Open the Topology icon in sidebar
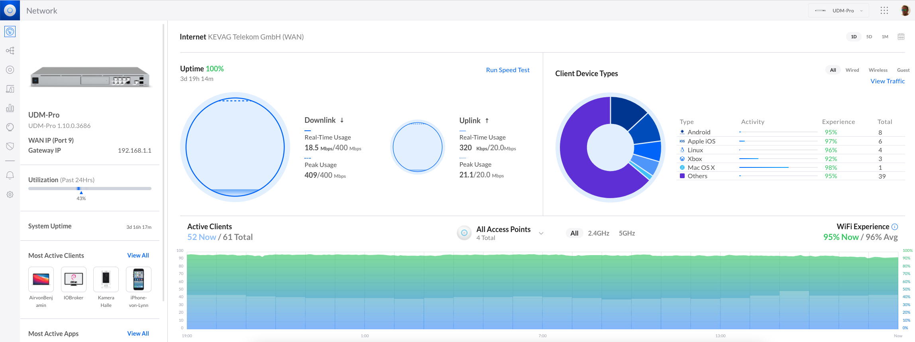Viewport: 915px width, 342px height. [x=10, y=51]
